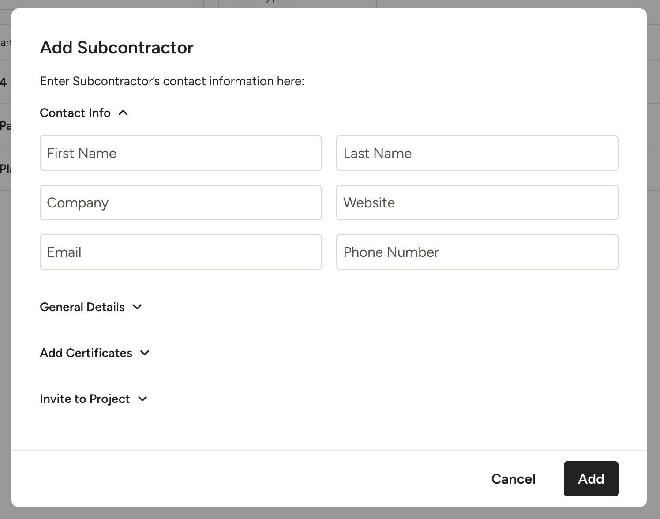Screen dimensions: 660x519
Task: Select the Company input box
Action: click(180, 203)
